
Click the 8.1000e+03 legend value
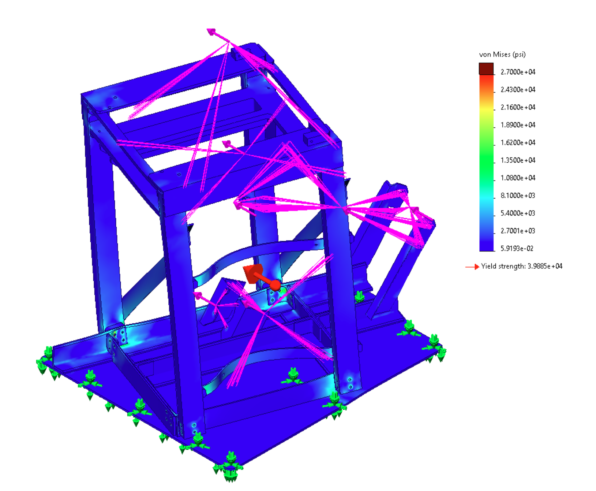point(518,196)
